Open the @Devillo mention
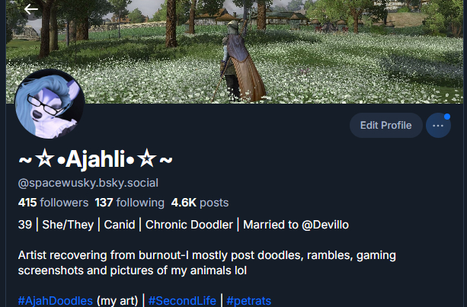 tap(325, 225)
